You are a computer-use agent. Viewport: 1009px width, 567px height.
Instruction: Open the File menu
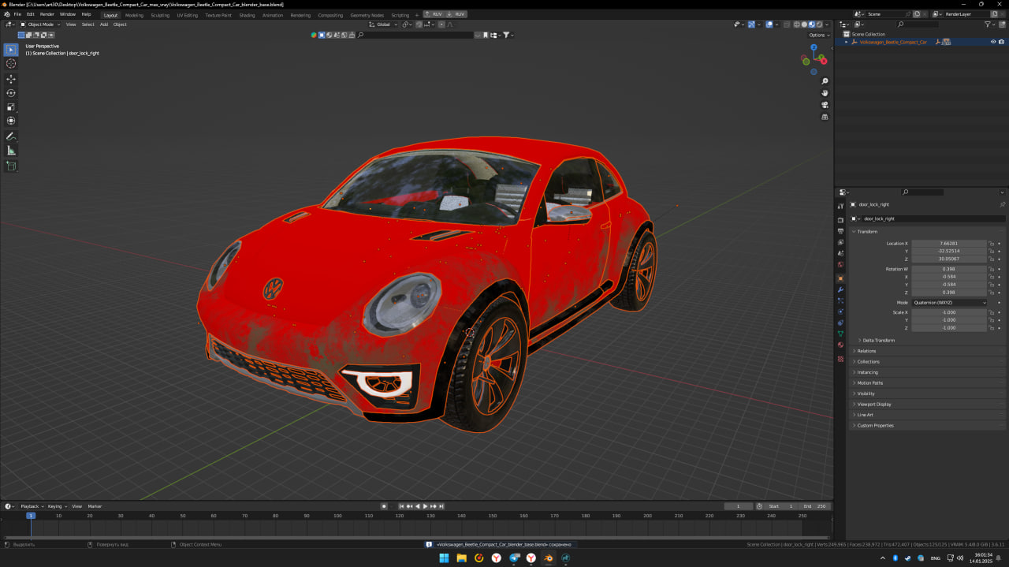17,14
